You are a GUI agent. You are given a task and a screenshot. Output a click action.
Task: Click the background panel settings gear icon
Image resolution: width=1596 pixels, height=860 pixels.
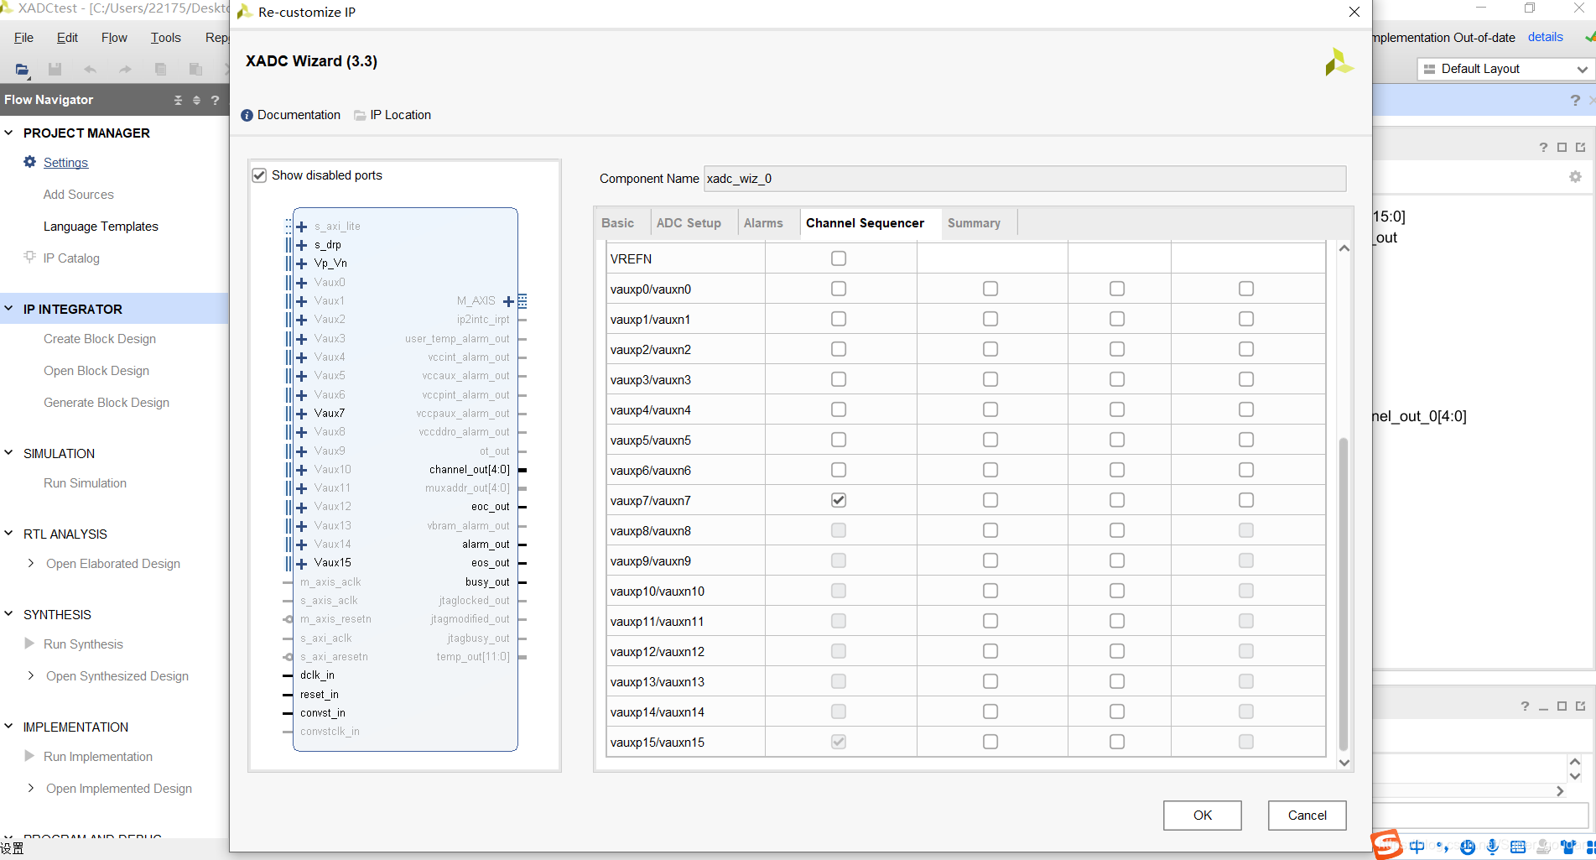[1575, 177]
